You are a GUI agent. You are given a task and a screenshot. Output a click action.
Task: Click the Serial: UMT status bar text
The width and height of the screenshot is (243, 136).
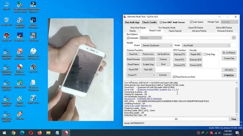click(x=134, y=123)
